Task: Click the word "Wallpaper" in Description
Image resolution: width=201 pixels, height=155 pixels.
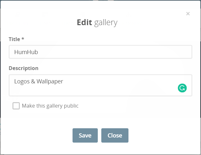Action: [50, 81]
